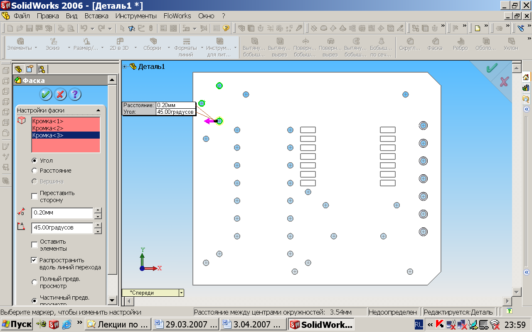
Task: Switch to the ConfigurationManager tab
Action: (42, 69)
